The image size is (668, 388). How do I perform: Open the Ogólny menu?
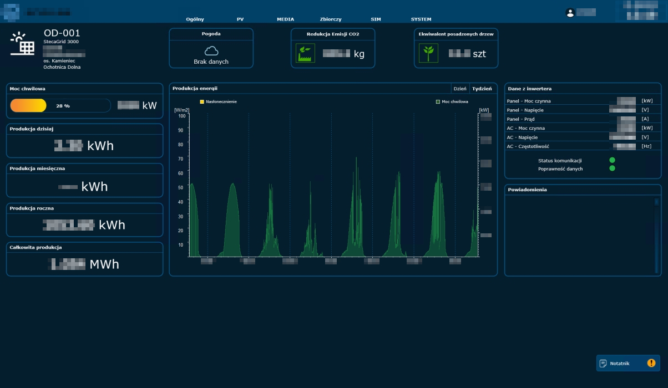[x=195, y=19]
